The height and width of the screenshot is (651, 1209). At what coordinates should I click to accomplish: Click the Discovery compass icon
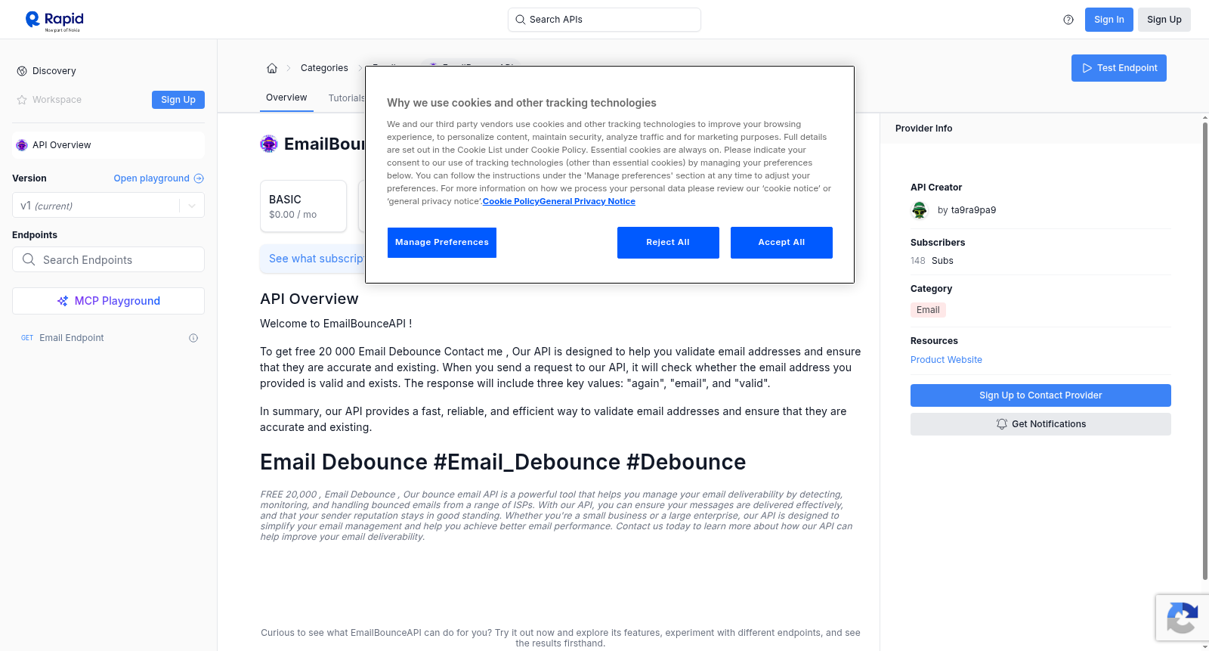point(22,71)
